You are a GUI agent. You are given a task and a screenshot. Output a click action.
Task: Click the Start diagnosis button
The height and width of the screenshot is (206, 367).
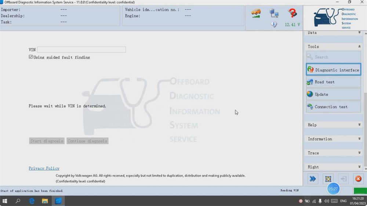[47, 141]
